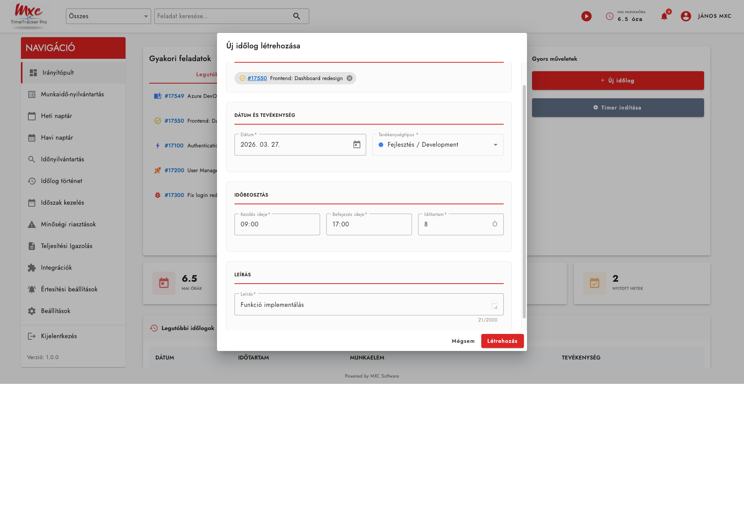The width and height of the screenshot is (744, 510).
Task: Expand the Összes filter dropdown
Action: tap(146, 16)
